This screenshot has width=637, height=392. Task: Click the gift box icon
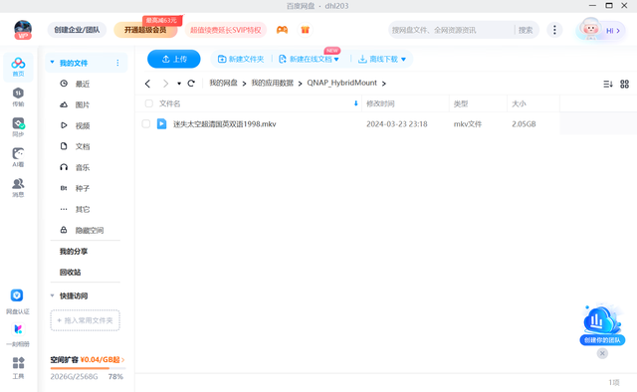point(306,30)
